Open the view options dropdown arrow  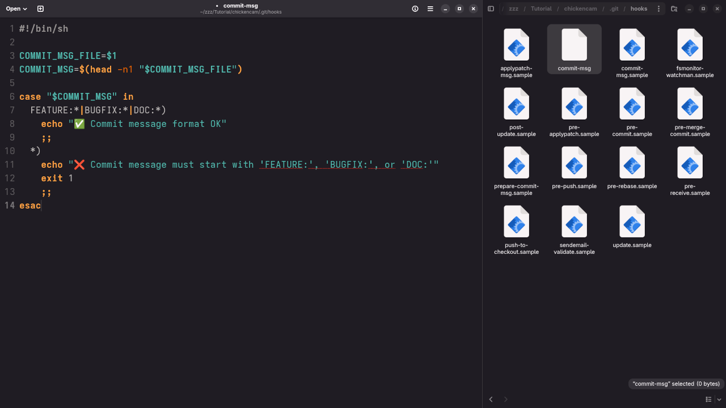tap(719, 399)
